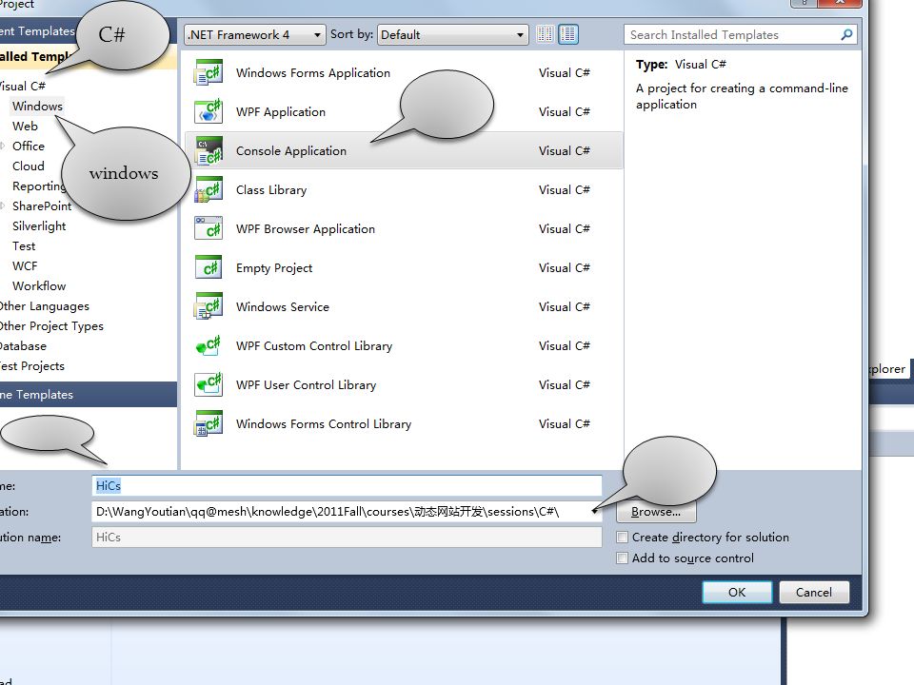Select the WPF Application label

click(280, 112)
